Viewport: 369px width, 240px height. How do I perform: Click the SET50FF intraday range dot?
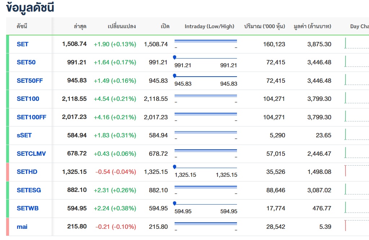175,76
